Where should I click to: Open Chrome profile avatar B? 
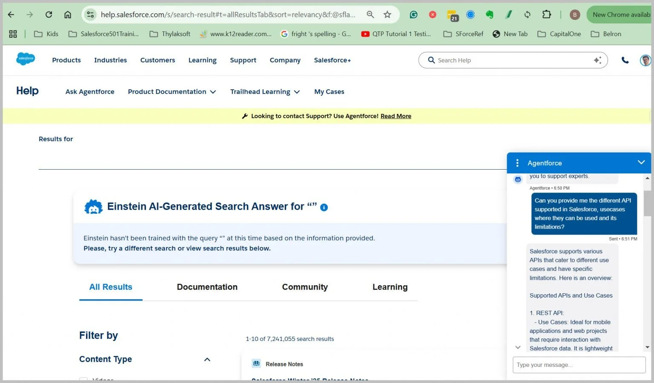pyautogui.click(x=575, y=14)
